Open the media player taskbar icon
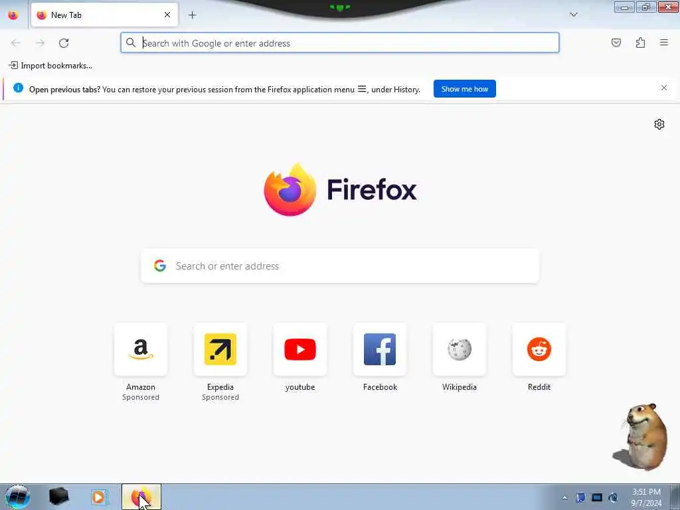Screen dimensions: 680x510 point(98,497)
